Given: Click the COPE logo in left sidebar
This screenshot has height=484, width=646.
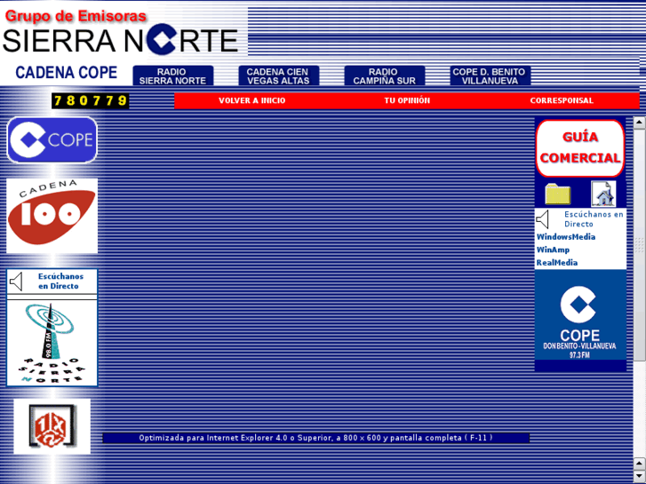Looking at the screenshot, I should 52,140.
